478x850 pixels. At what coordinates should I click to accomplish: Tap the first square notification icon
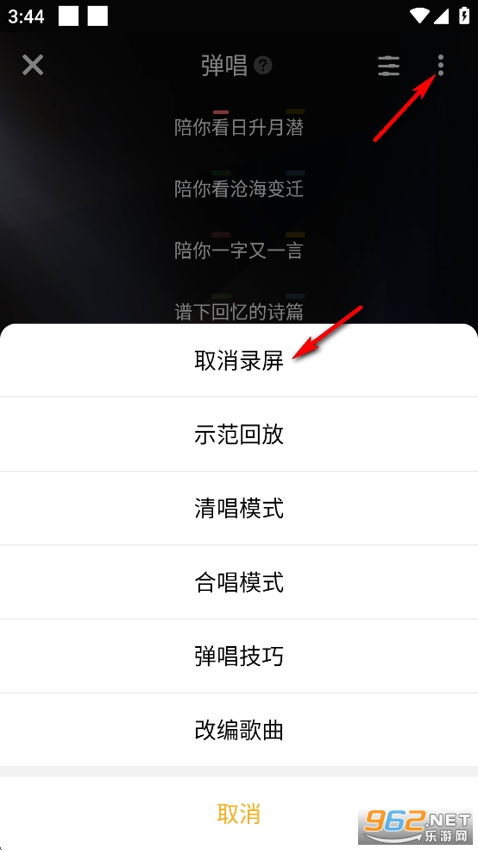coord(69,16)
